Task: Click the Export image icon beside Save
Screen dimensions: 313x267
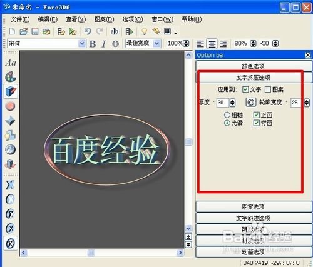Action: 46,31
